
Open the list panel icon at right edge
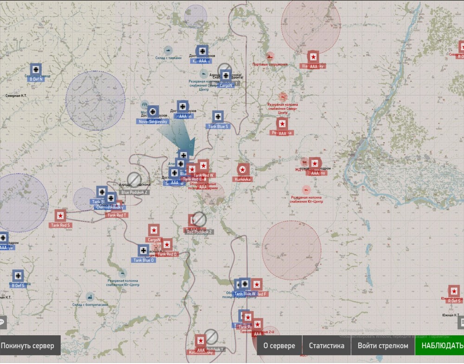[x=461, y=322]
